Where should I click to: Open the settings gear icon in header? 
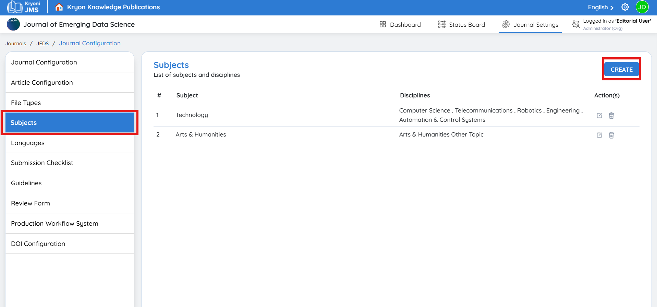coord(625,7)
